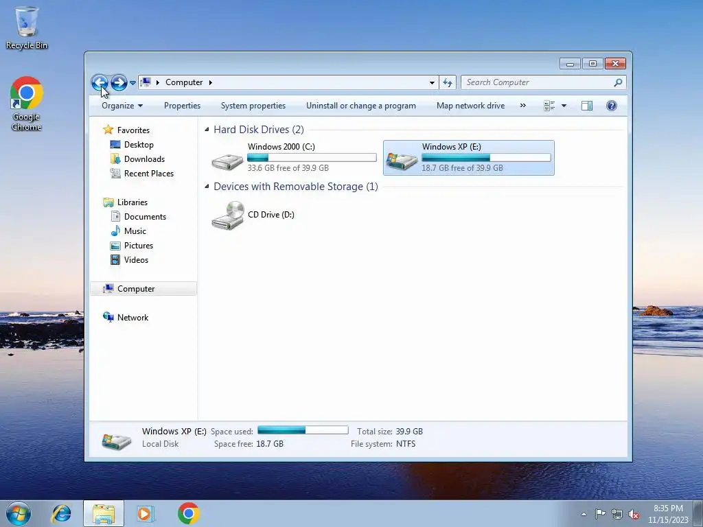Screen dimensions: 703x527
Task: Open Help with the question mark icon
Action: tap(612, 106)
